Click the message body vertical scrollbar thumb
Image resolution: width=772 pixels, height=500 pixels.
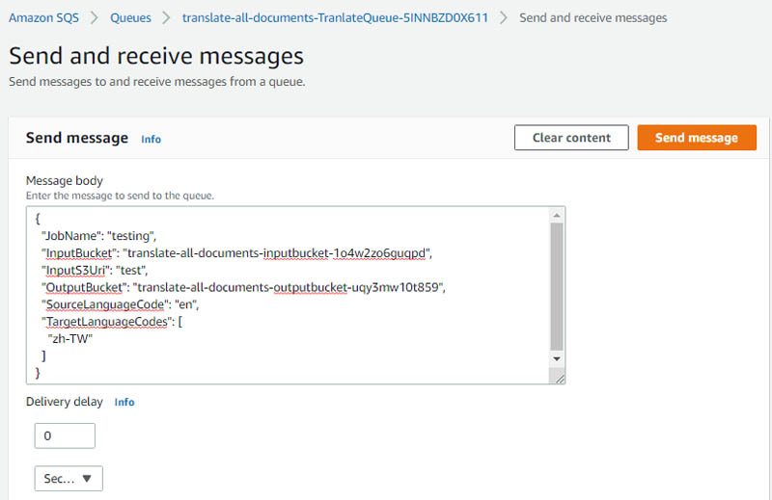pos(557,287)
